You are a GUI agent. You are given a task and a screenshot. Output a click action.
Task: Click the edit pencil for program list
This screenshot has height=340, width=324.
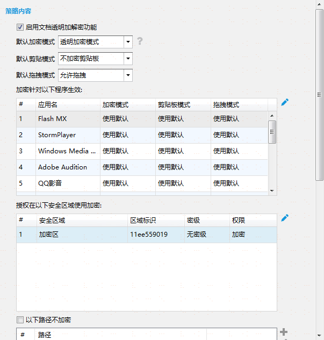[x=285, y=102]
